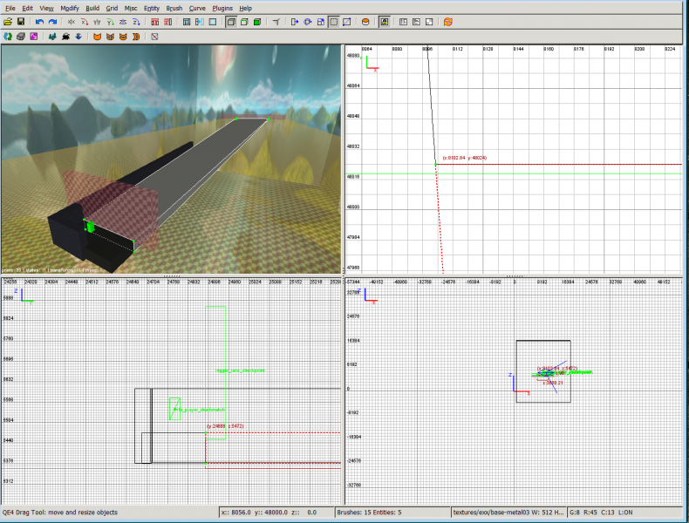Undo the last action via toolbar arrow

coord(39,22)
